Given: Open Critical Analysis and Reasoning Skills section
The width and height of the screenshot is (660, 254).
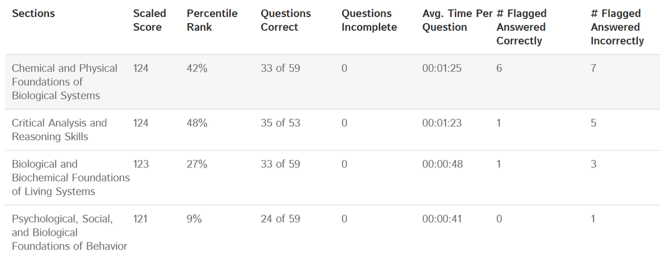Looking at the screenshot, I should pyautogui.click(x=59, y=130).
